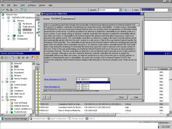Choose CVE-2003-0115 from the dropdown list

click(83, 87)
